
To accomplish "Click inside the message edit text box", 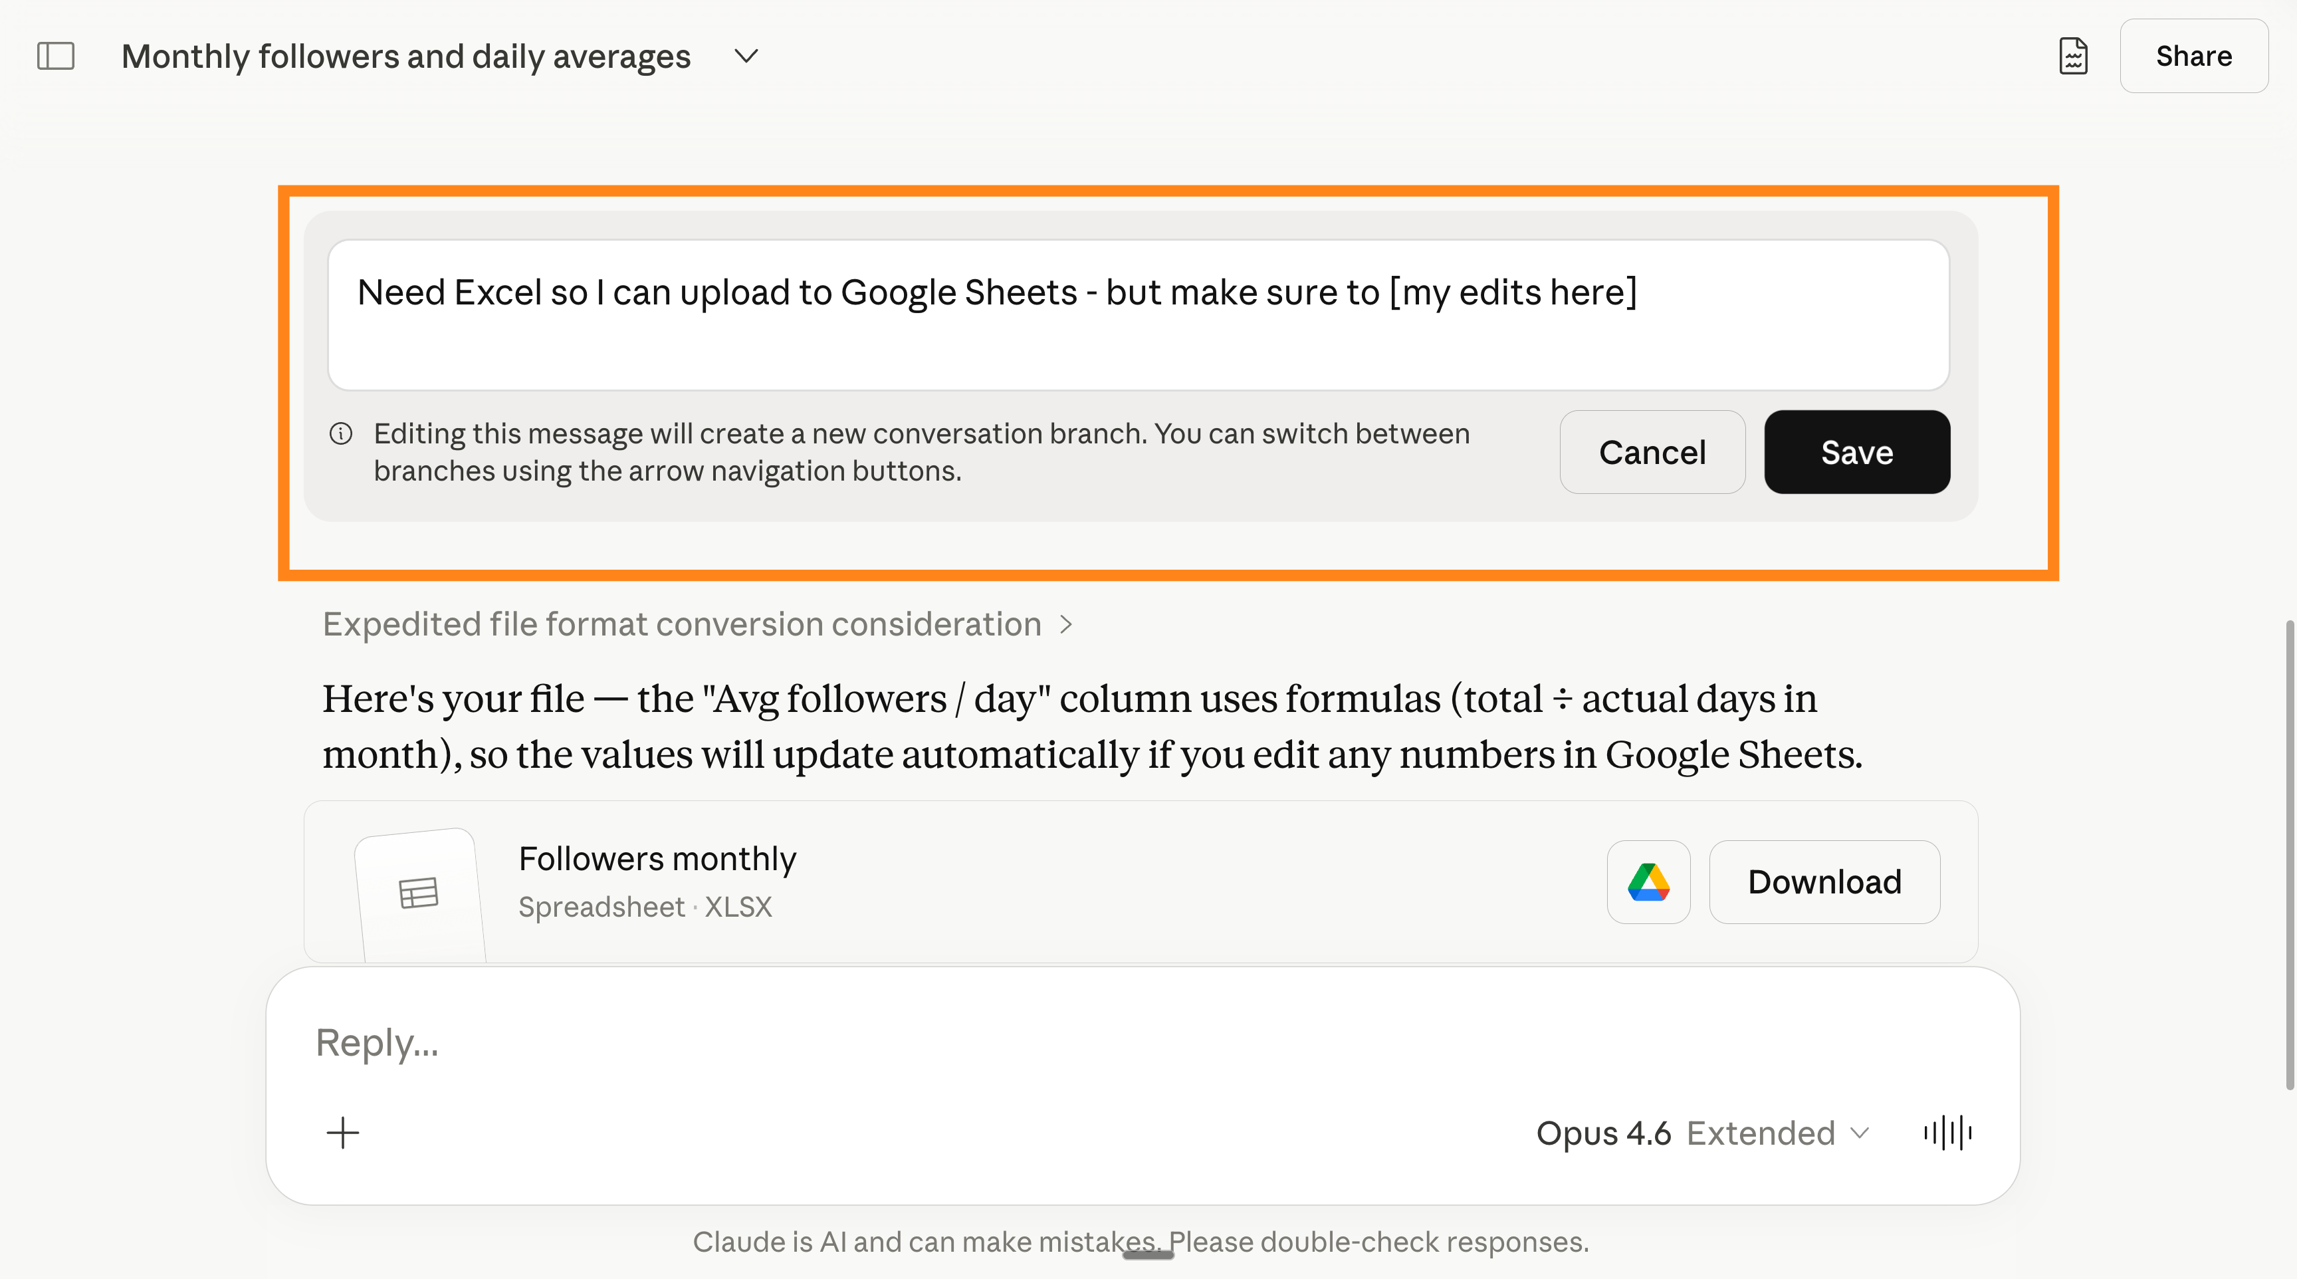I will click(1137, 315).
